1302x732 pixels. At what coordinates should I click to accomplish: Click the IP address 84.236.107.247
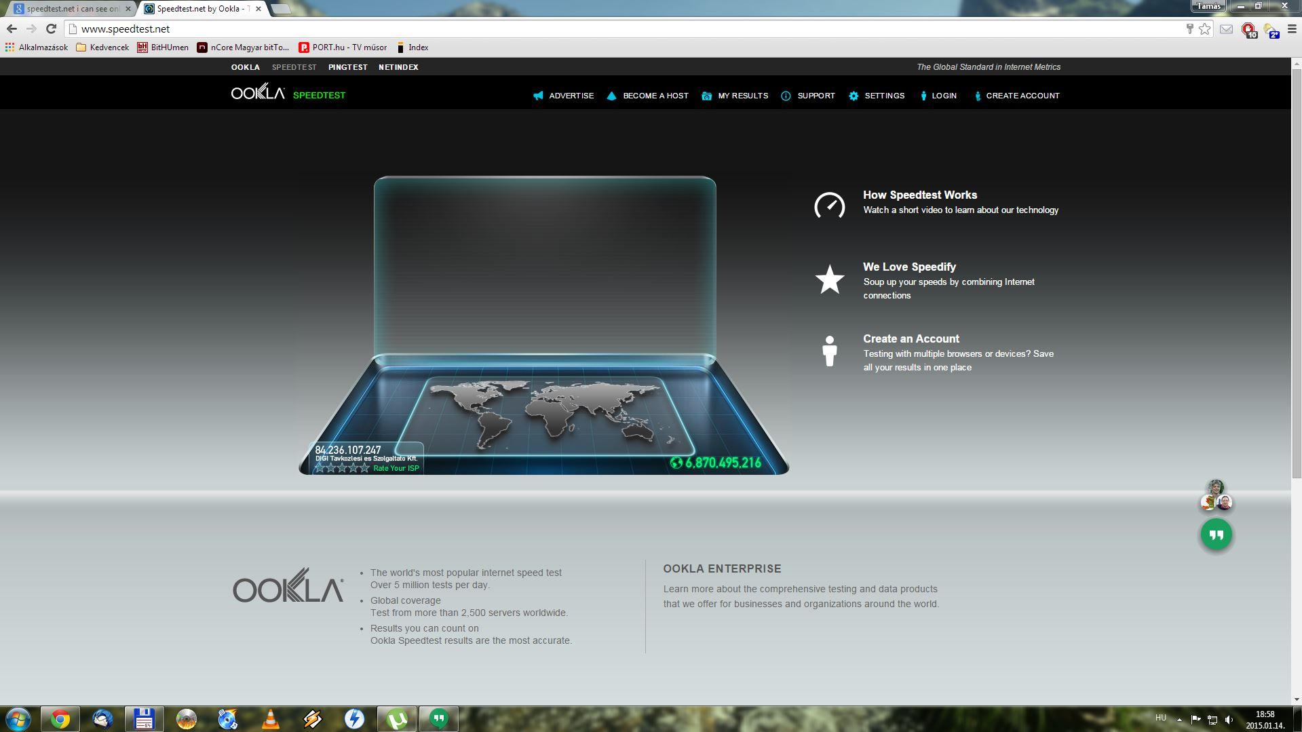[x=348, y=450]
